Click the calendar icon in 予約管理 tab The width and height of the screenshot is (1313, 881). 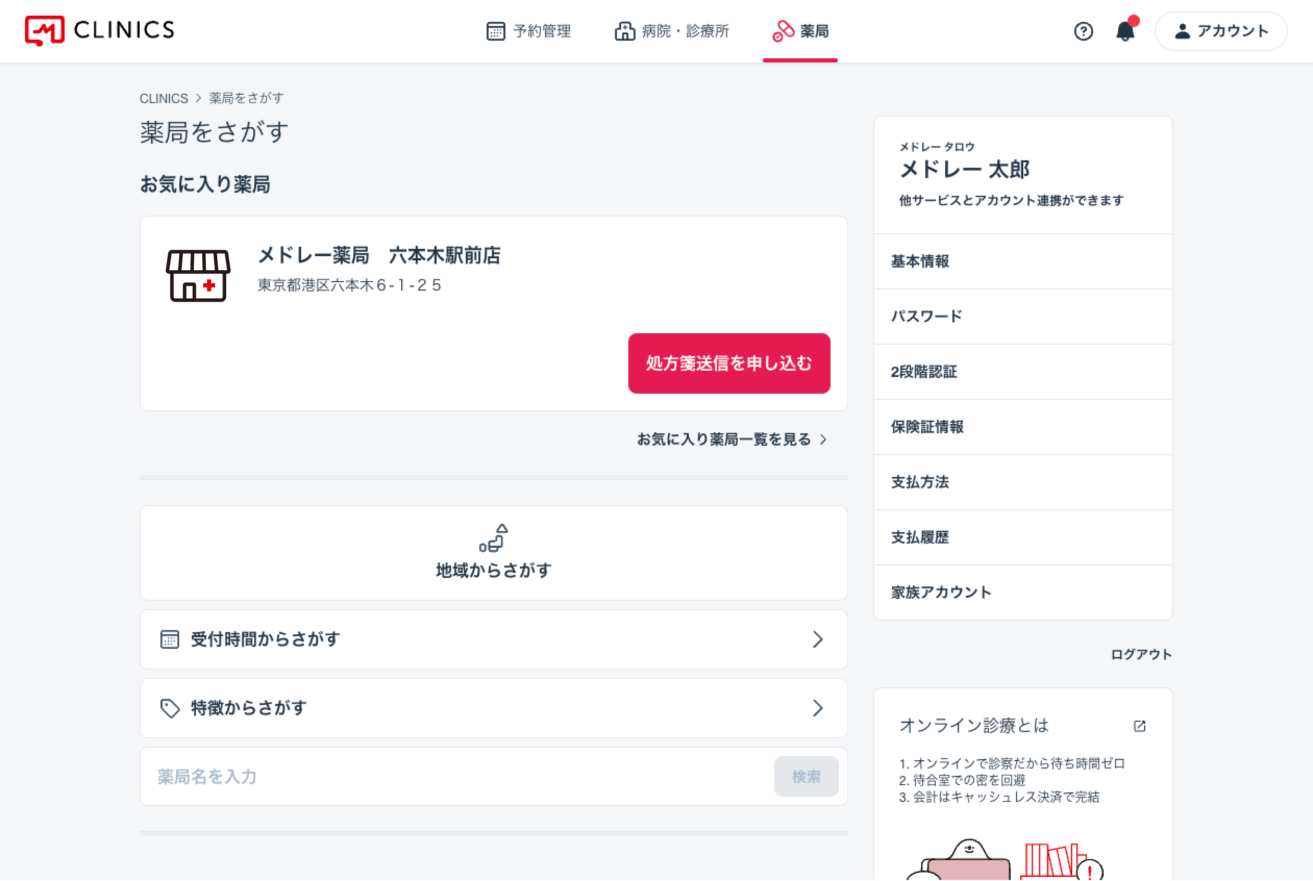tap(495, 31)
